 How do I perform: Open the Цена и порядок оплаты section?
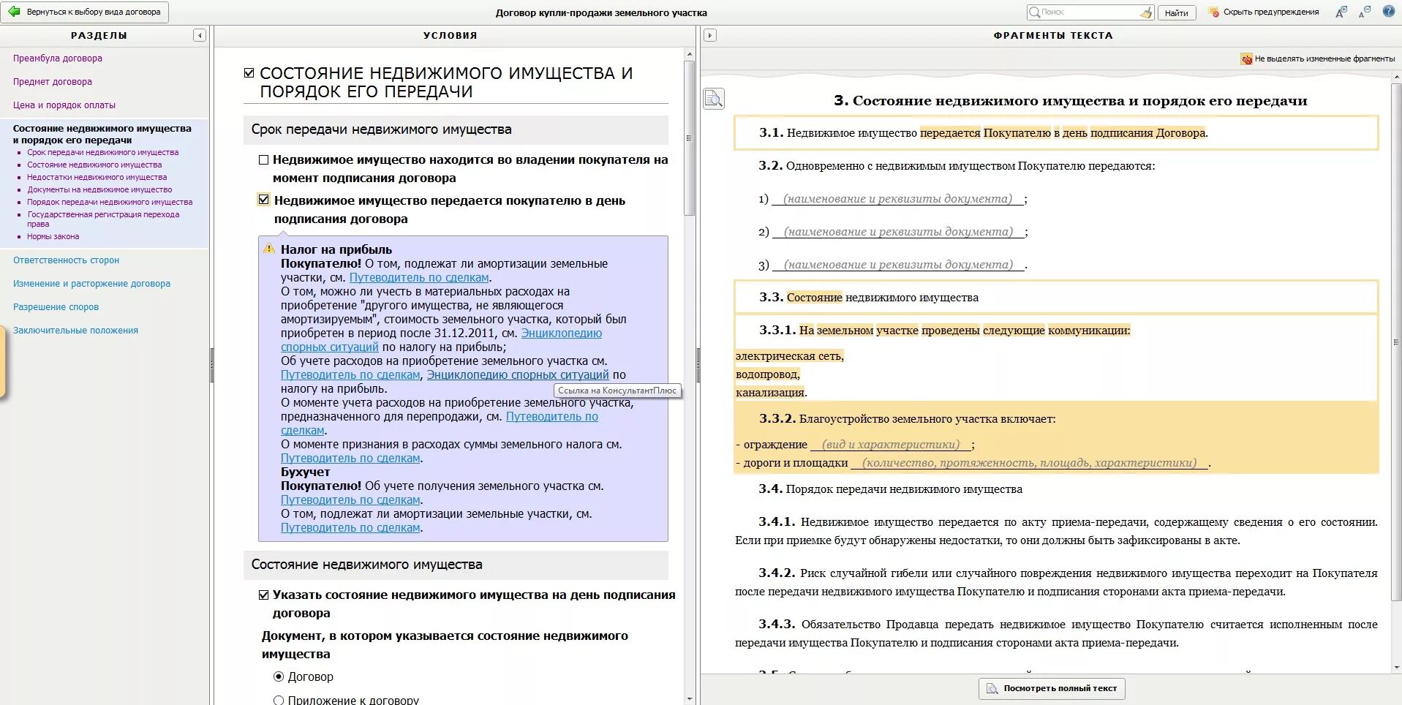pyautogui.click(x=64, y=105)
